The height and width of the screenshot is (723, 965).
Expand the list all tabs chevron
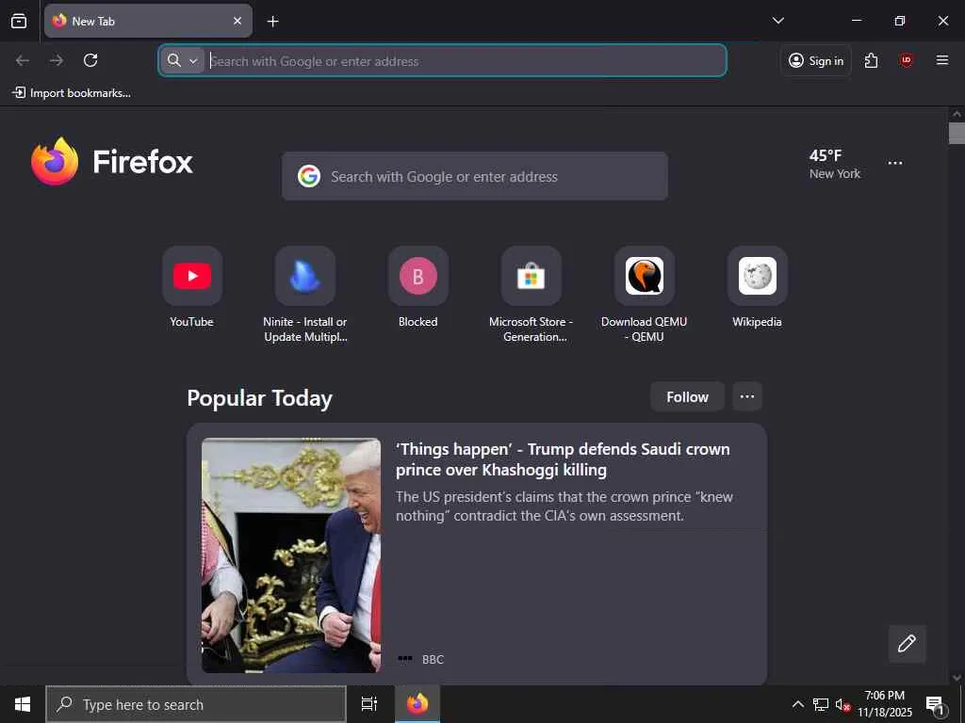(777, 21)
